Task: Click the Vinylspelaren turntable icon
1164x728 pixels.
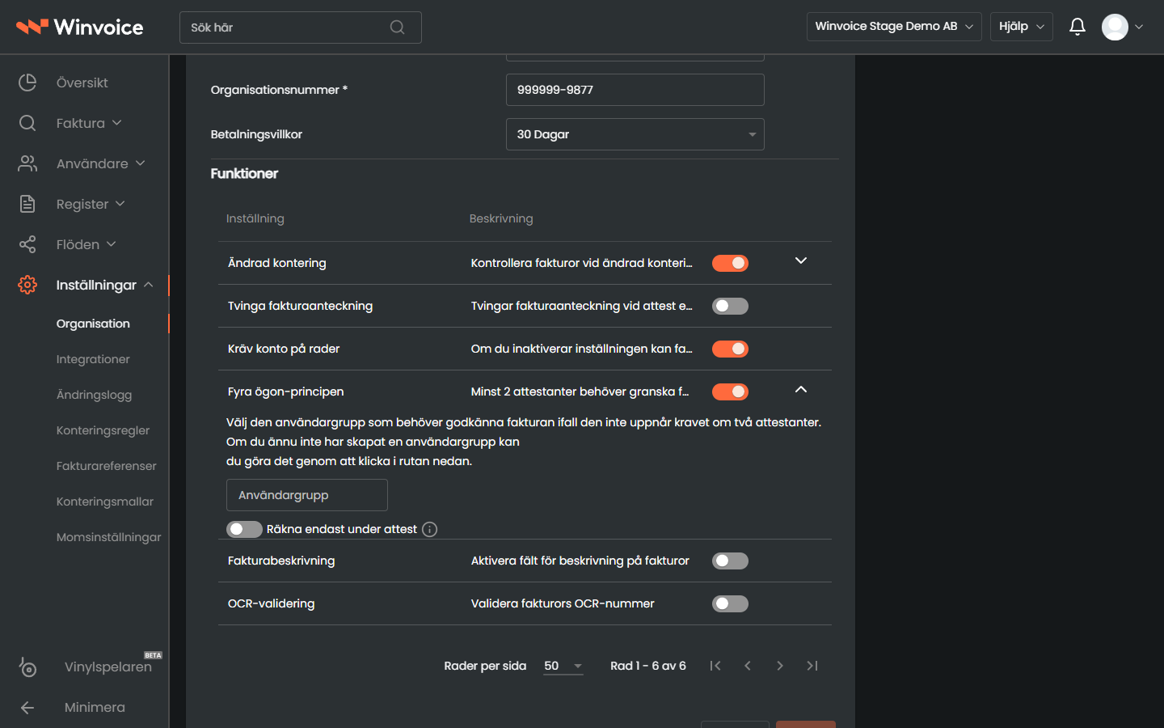Action: pyautogui.click(x=27, y=667)
